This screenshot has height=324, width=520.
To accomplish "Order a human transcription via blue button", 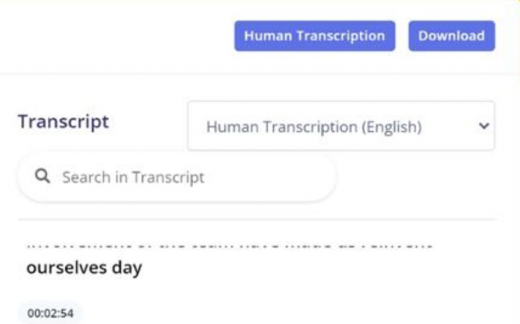I will point(314,36).
